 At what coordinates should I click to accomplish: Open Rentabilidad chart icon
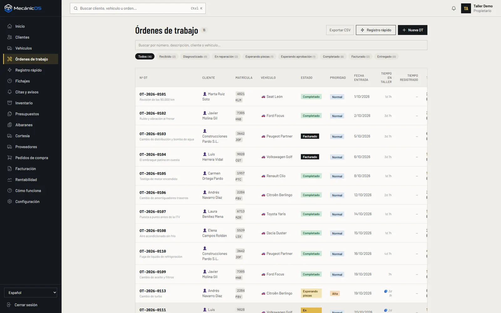[x=10, y=180]
